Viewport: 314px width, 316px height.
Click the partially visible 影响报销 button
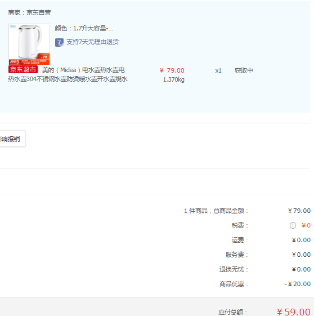click(x=12, y=139)
